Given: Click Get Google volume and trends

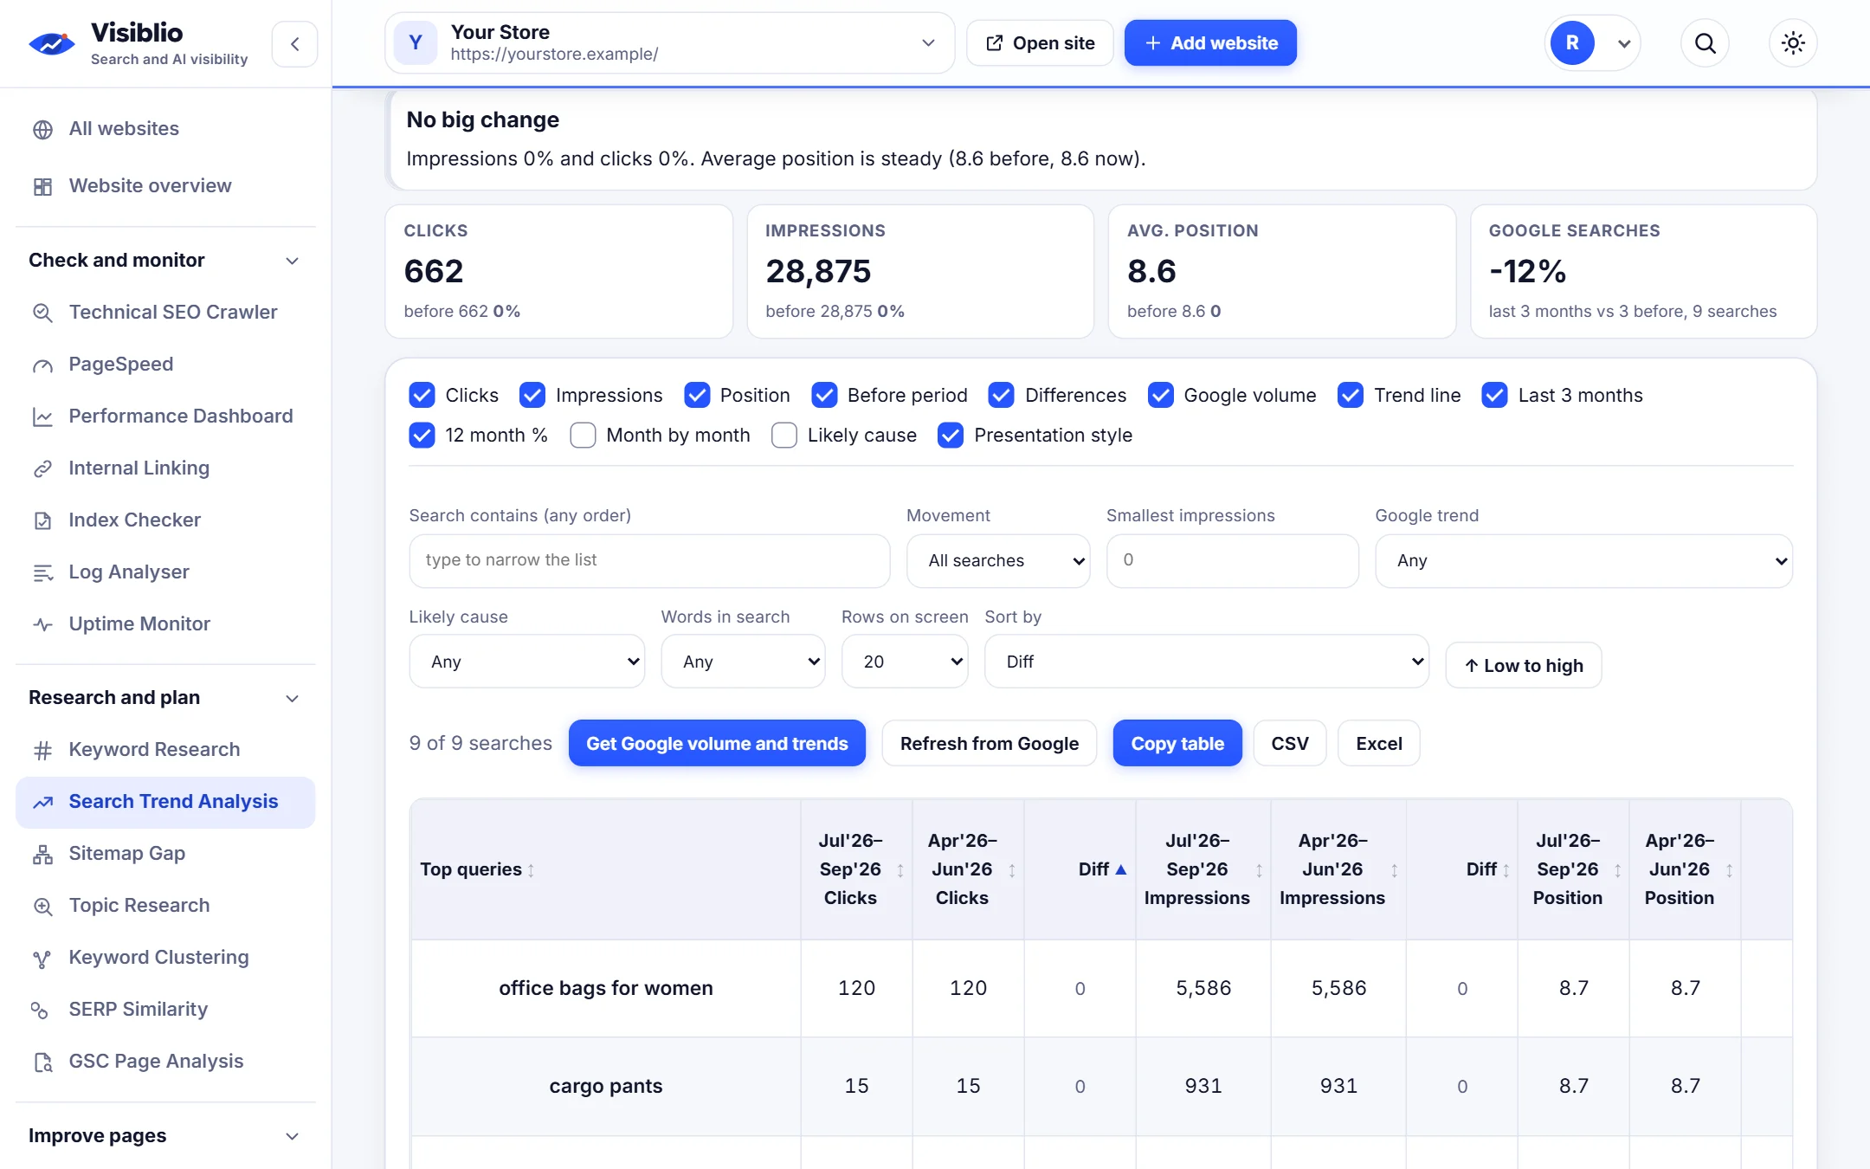Looking at the screenshot, I should pos(717,744).
